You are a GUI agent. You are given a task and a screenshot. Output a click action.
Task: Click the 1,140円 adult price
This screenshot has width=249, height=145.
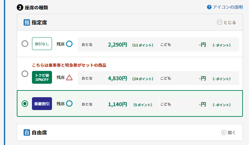tap(118, 104)
